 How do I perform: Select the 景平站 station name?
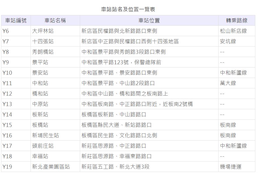(40, 62)
